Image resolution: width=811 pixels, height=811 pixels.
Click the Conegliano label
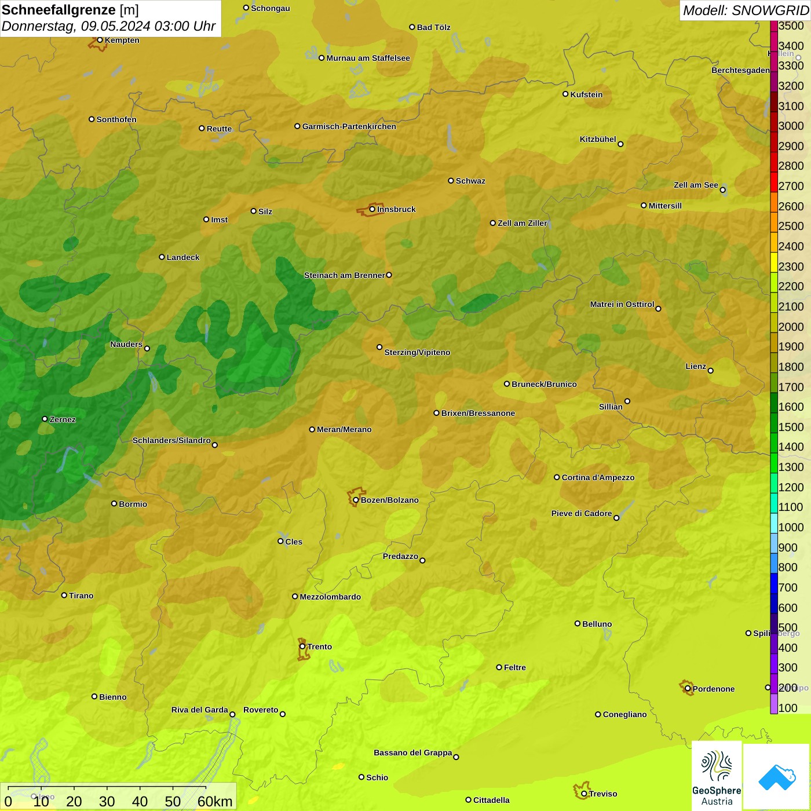[x=624, y=714]
